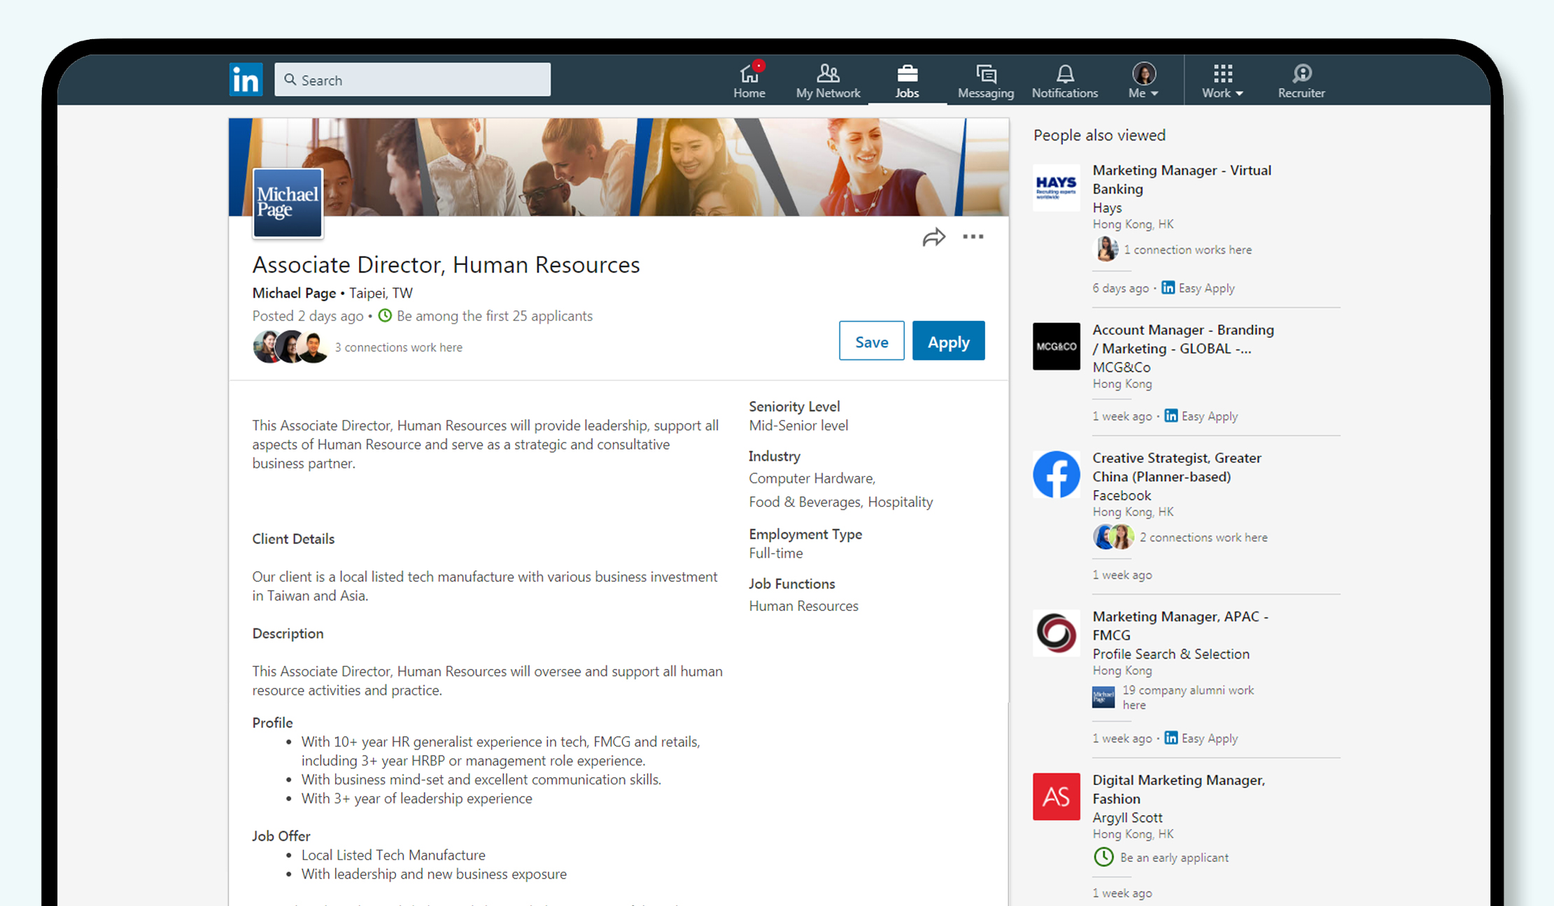
Task: Select the Jobs tab
Action: (907, 80)
